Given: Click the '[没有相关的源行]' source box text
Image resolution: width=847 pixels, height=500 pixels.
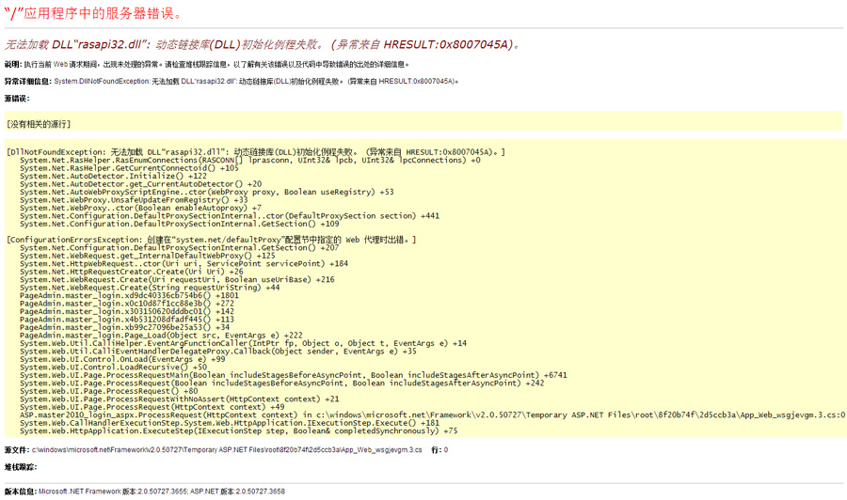Looking at the screenshot, I should 39,124.
